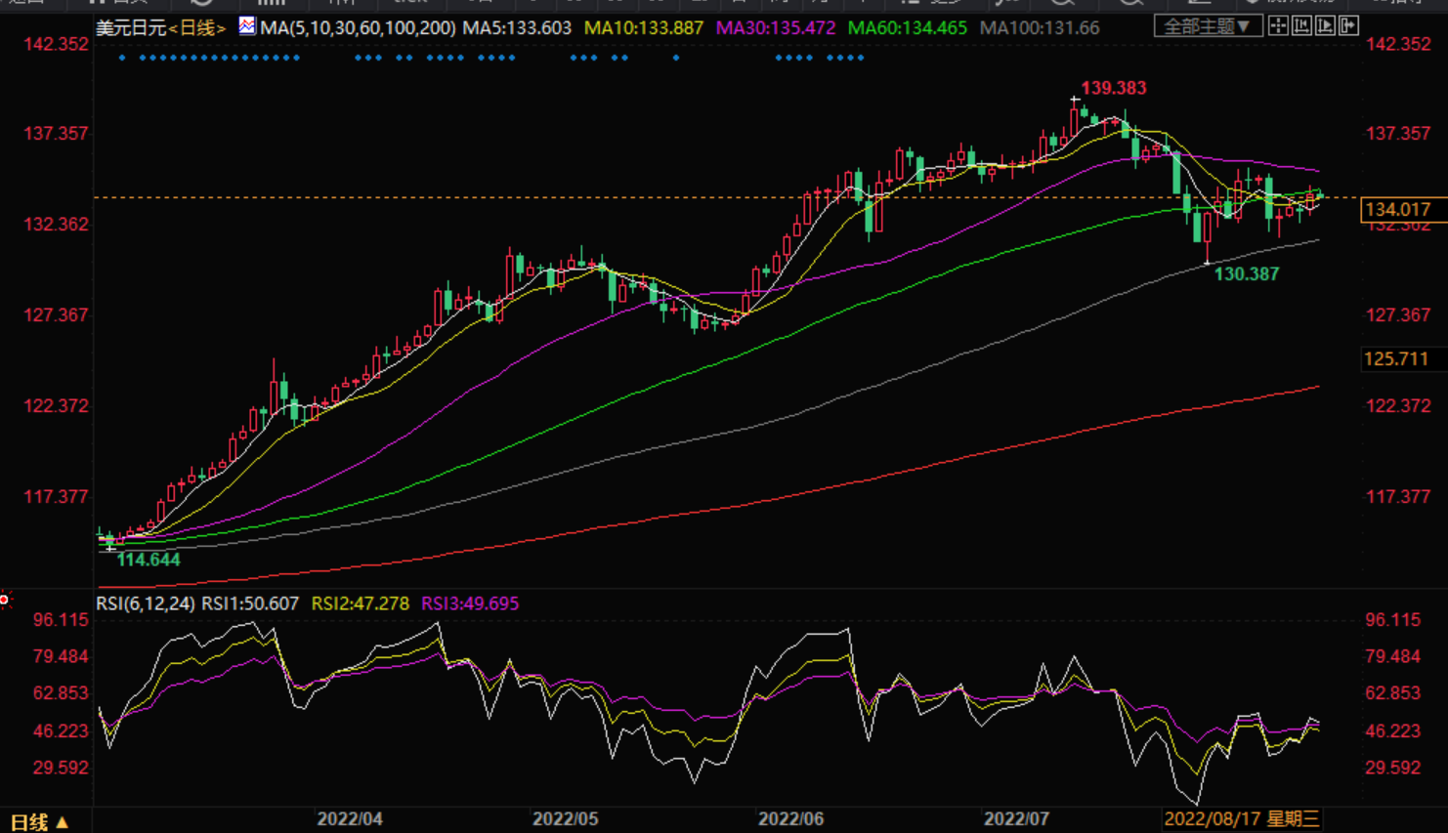Click the magnifier search icon in top toolbar
Screen dimensions: 1448x833
[1062, 3]
